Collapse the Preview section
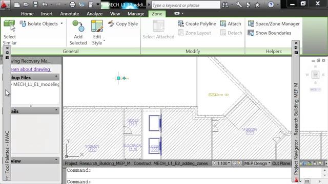This screenshot has width=328, height=184. (56, 160)
